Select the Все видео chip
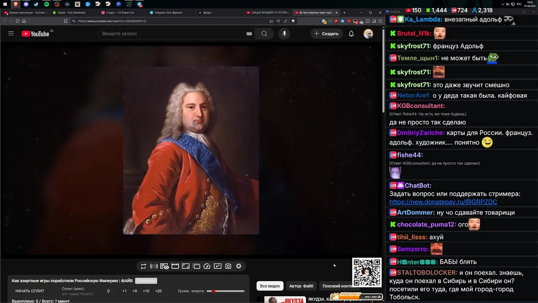This screenshot has width=538, height=303. pyautogui.click(x=270, y=286)
